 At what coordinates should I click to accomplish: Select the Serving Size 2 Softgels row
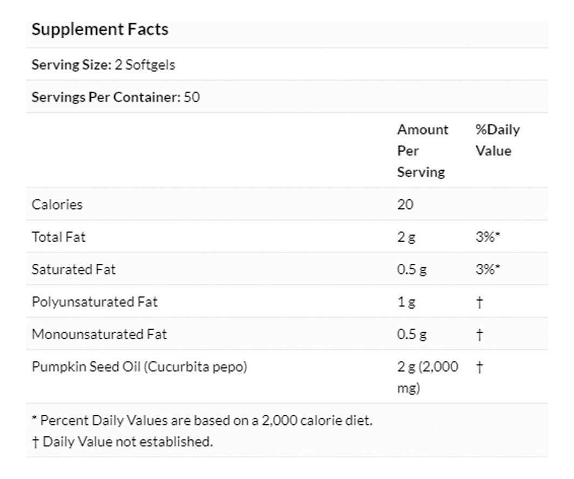pos(103,65)
